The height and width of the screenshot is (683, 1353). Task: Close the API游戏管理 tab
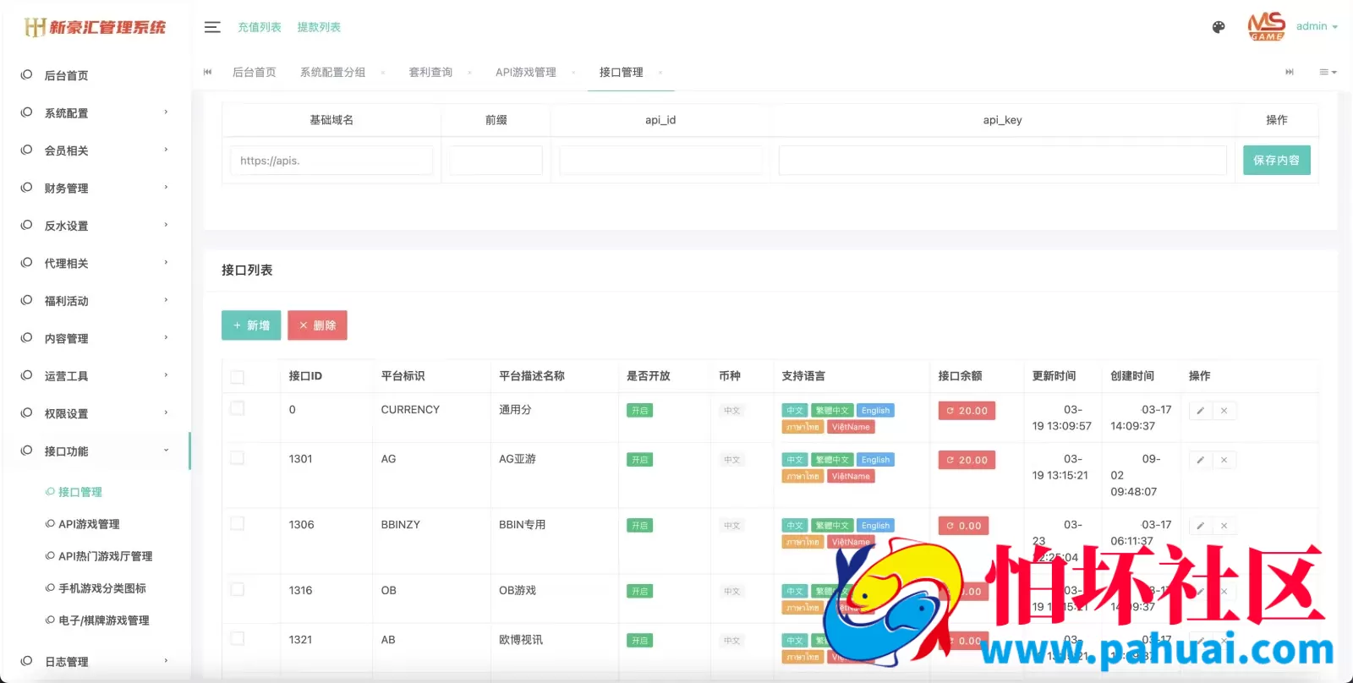pos(573,73)
